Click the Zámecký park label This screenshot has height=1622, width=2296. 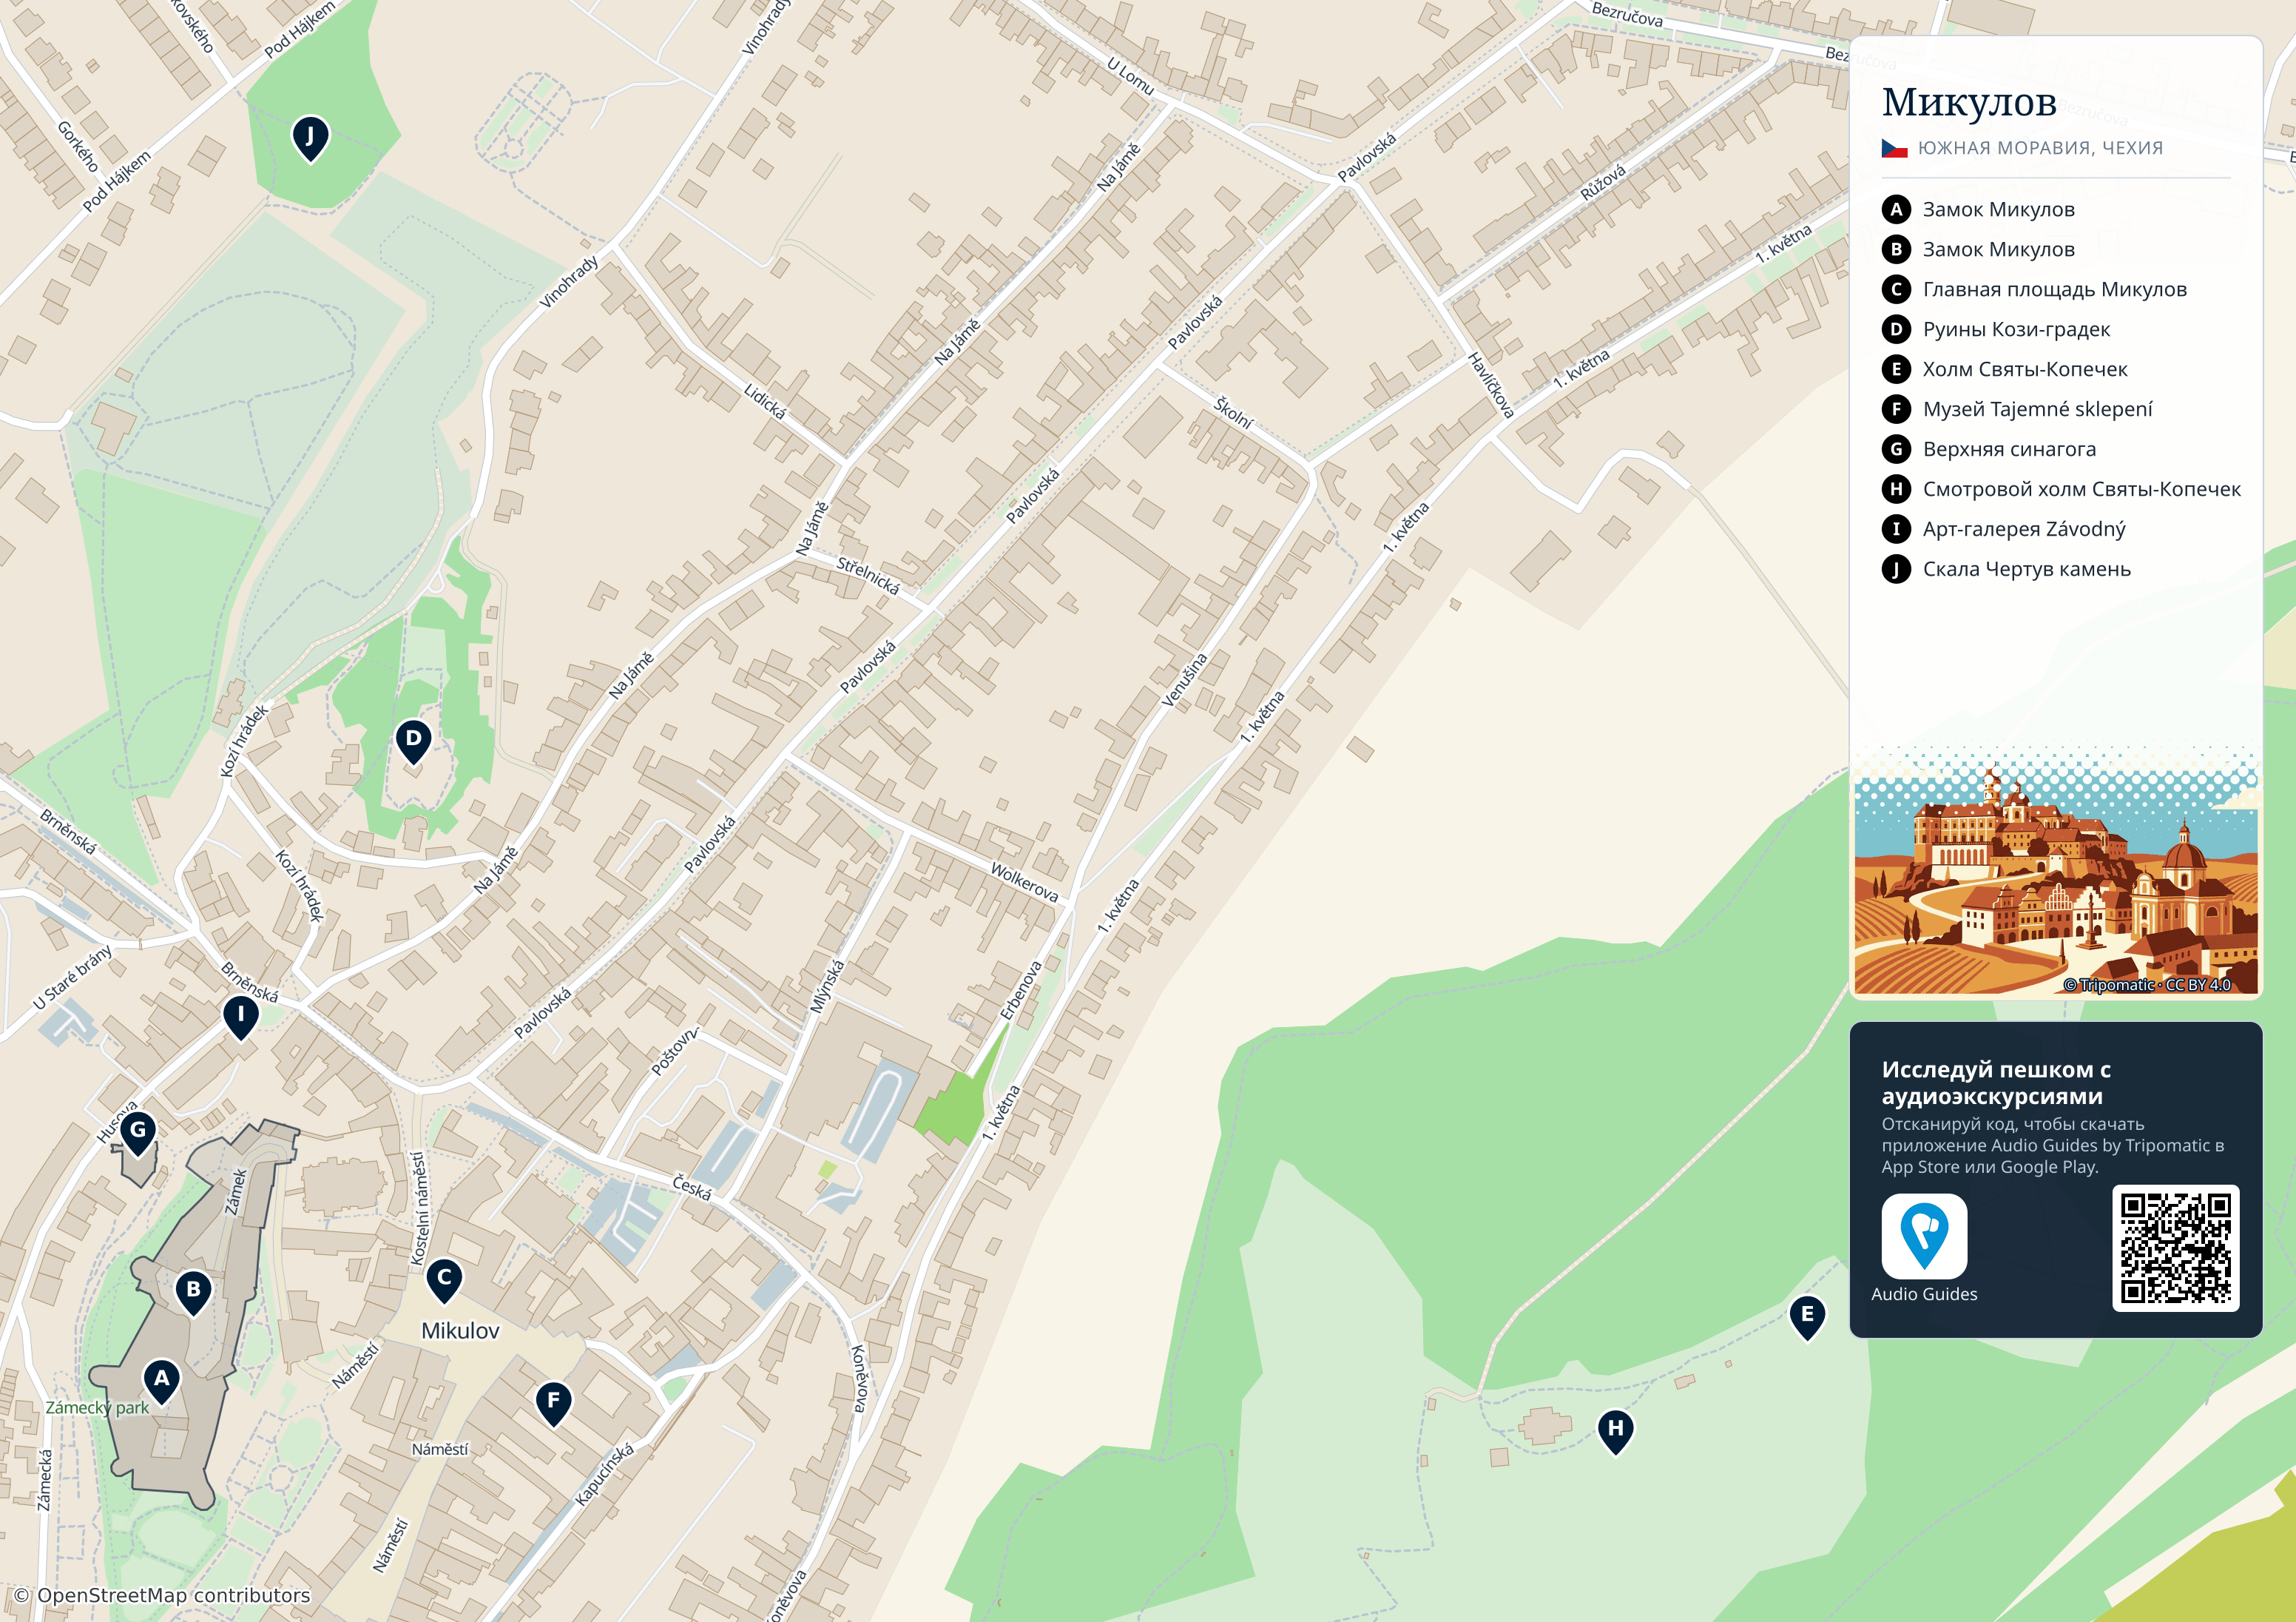point(97,1408)
